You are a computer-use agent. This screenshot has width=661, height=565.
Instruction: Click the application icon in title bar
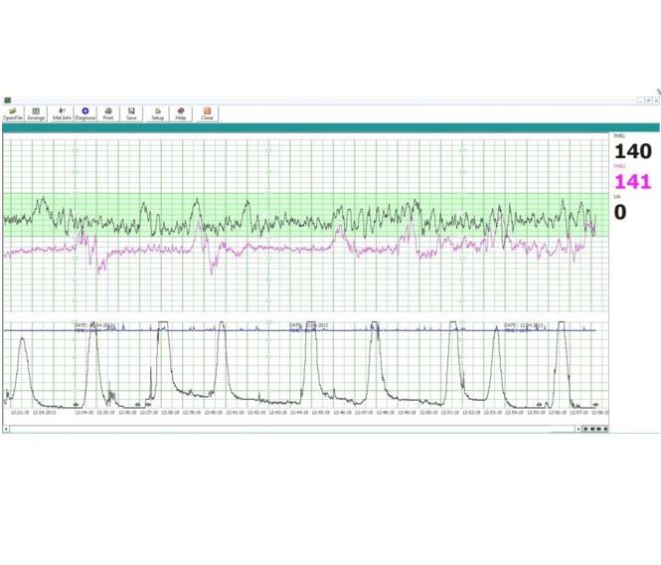tap(8, 100)
